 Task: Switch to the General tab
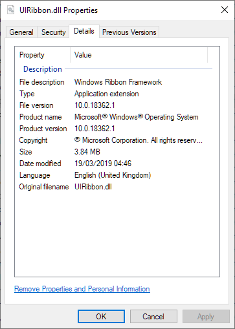coord(21,32)
